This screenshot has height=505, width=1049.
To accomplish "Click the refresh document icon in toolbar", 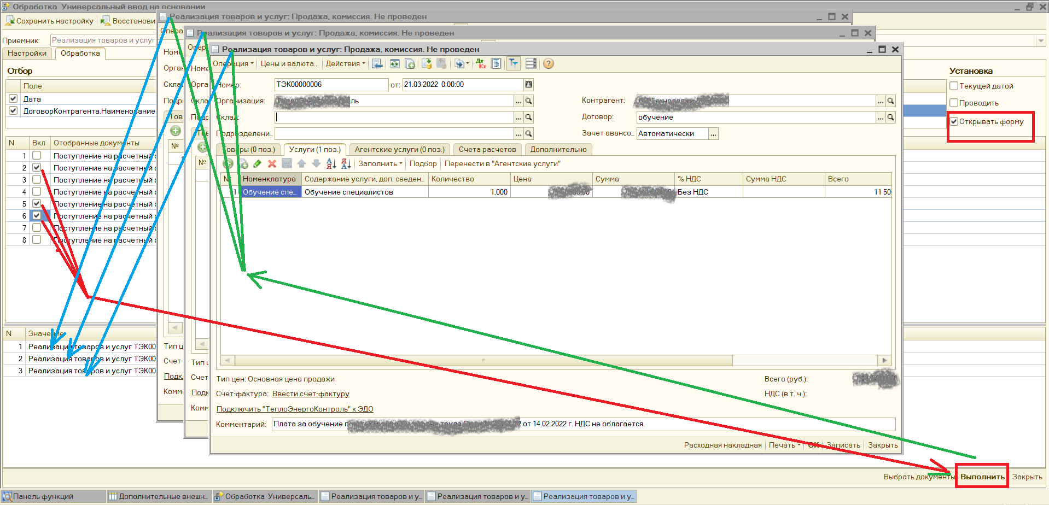I will coord(394,64).
